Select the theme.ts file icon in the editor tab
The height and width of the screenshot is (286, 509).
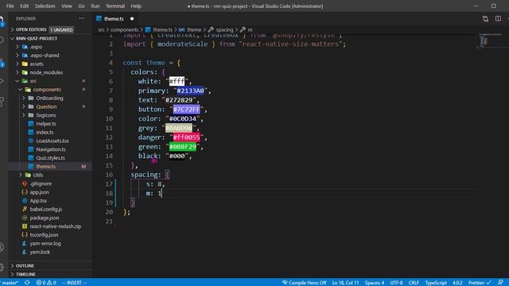click(x=99, y=18)
